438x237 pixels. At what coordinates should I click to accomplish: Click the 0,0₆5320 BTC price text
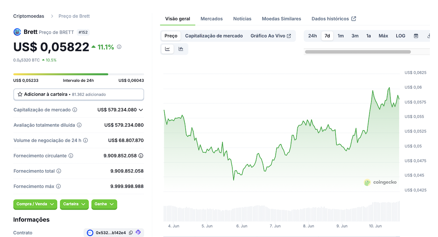[x=27, y=60]
